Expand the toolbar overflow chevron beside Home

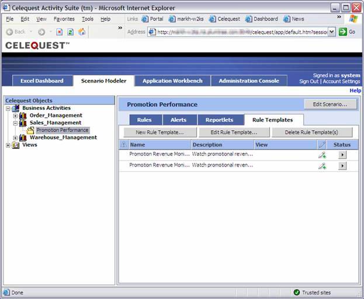tap(120, 28)
